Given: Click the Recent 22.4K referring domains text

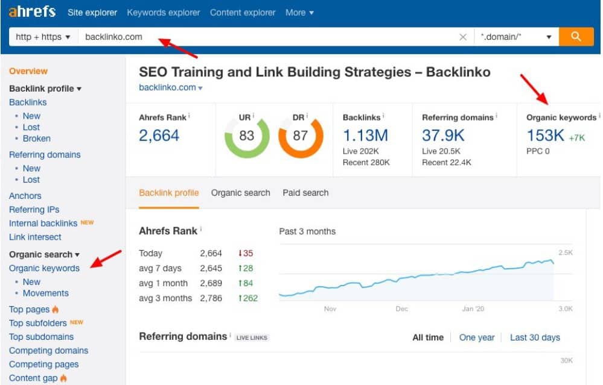Looking at the screenshot, I should coord(447,162).
